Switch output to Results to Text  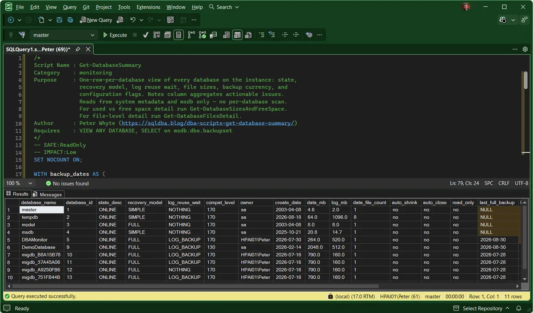pos(227,35)
